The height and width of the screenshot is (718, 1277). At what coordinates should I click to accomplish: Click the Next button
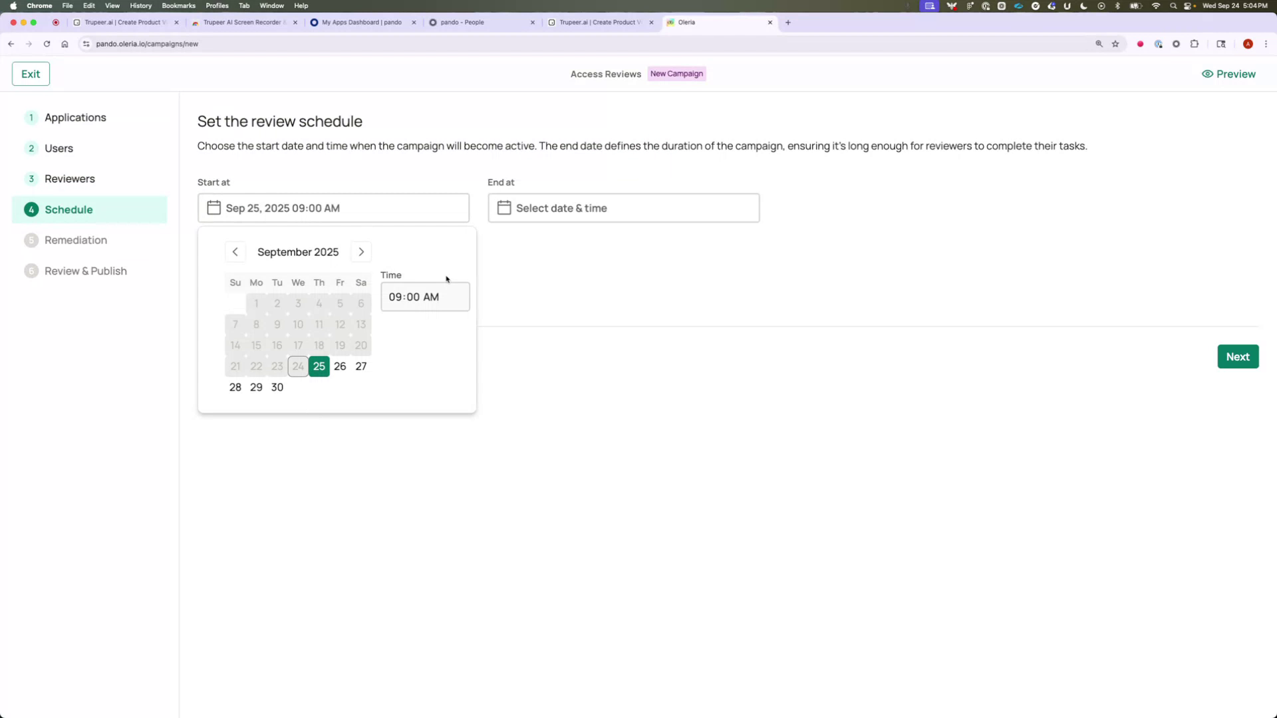point(1238,356)
